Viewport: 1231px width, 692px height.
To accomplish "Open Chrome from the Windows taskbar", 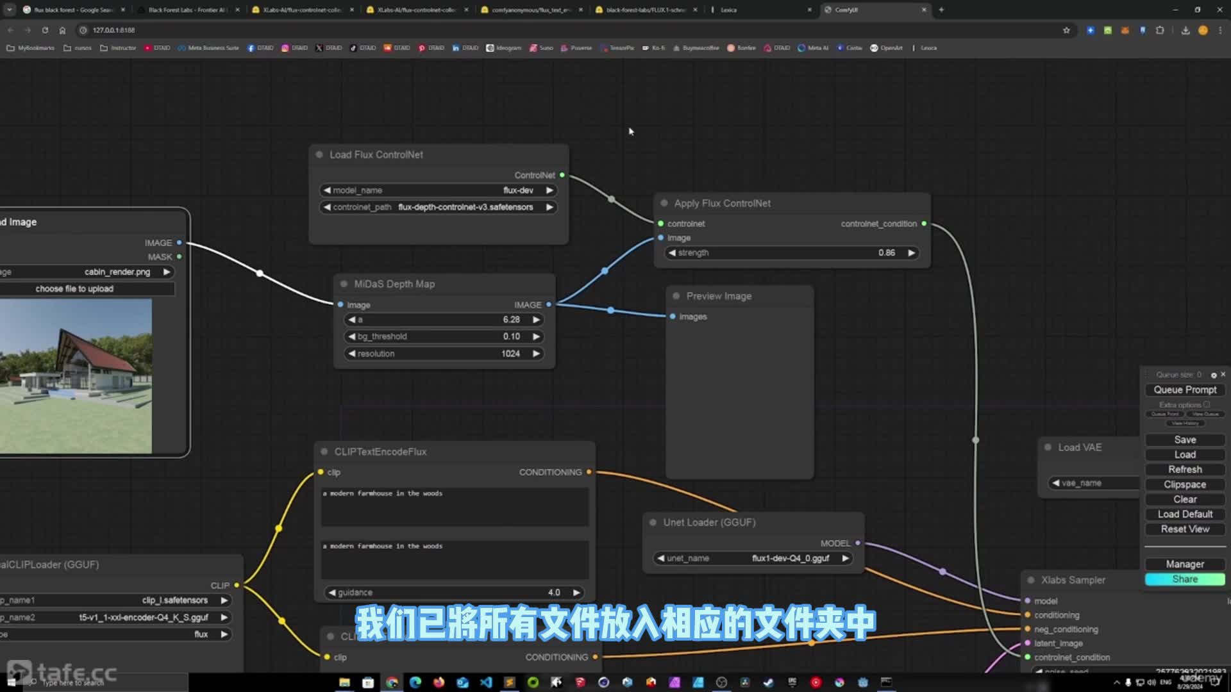I will 392,682.
